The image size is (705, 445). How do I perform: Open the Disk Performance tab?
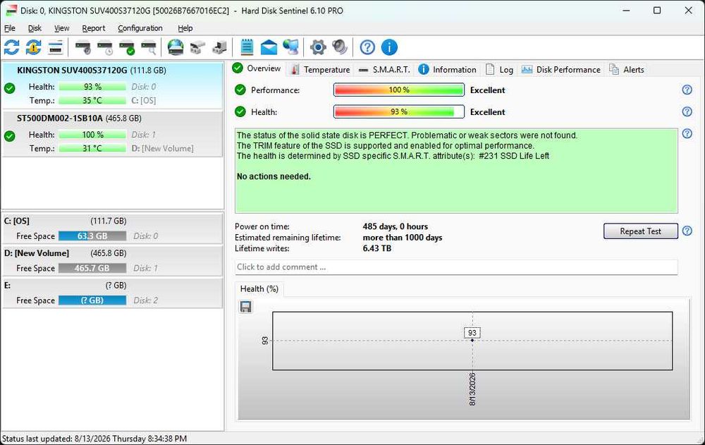click(x=560, y=69)
